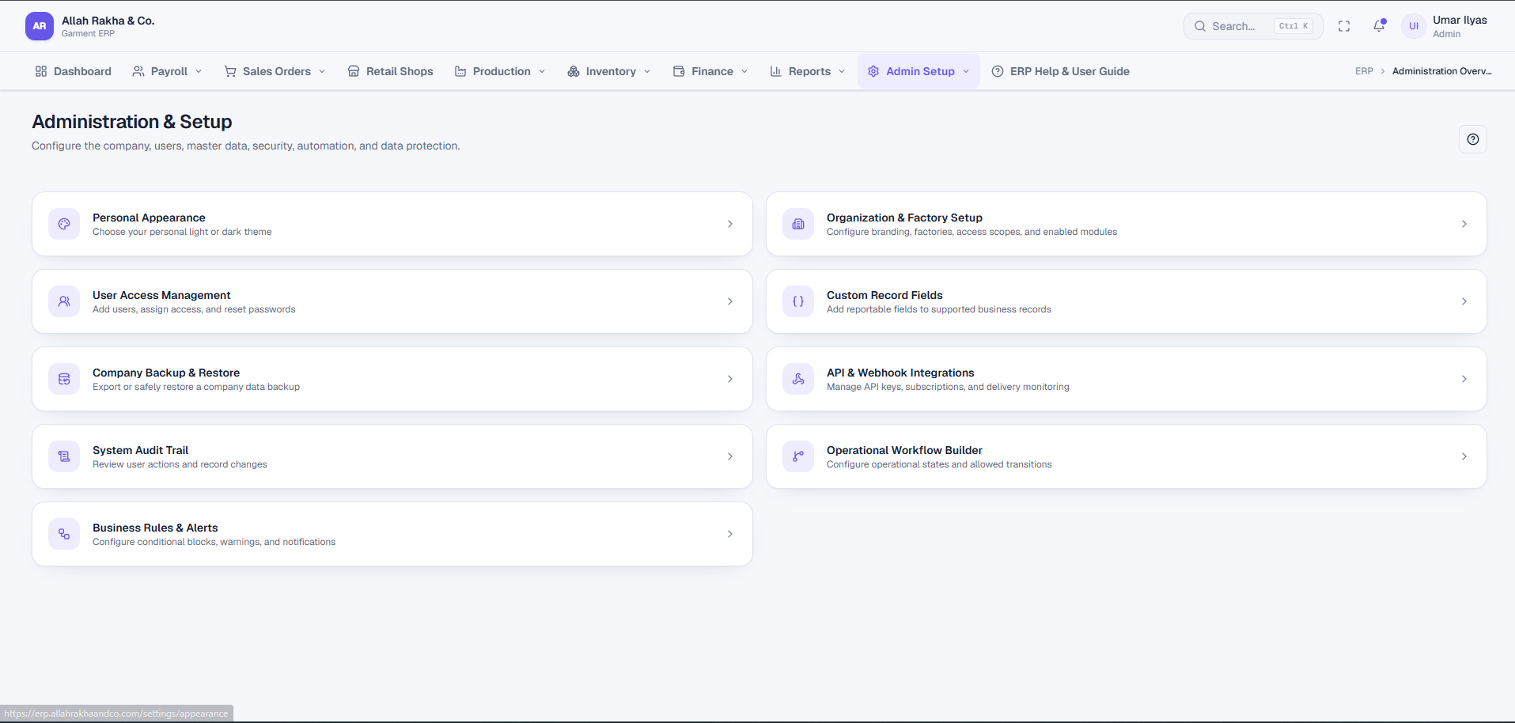This screenshot has width=1515, height=723.
Task: Expand the Finance dropdown arrow
Action: click(744, 71)
